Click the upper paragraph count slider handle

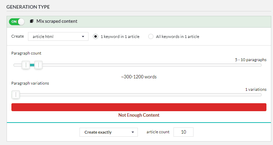(x=38, y=65)
